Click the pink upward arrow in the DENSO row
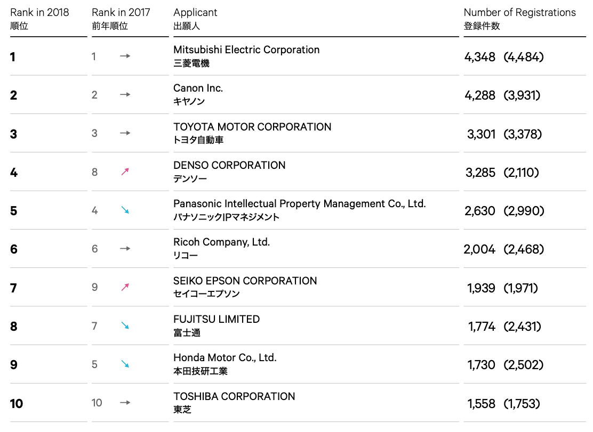593x432 pixels. tap(125, 172)
